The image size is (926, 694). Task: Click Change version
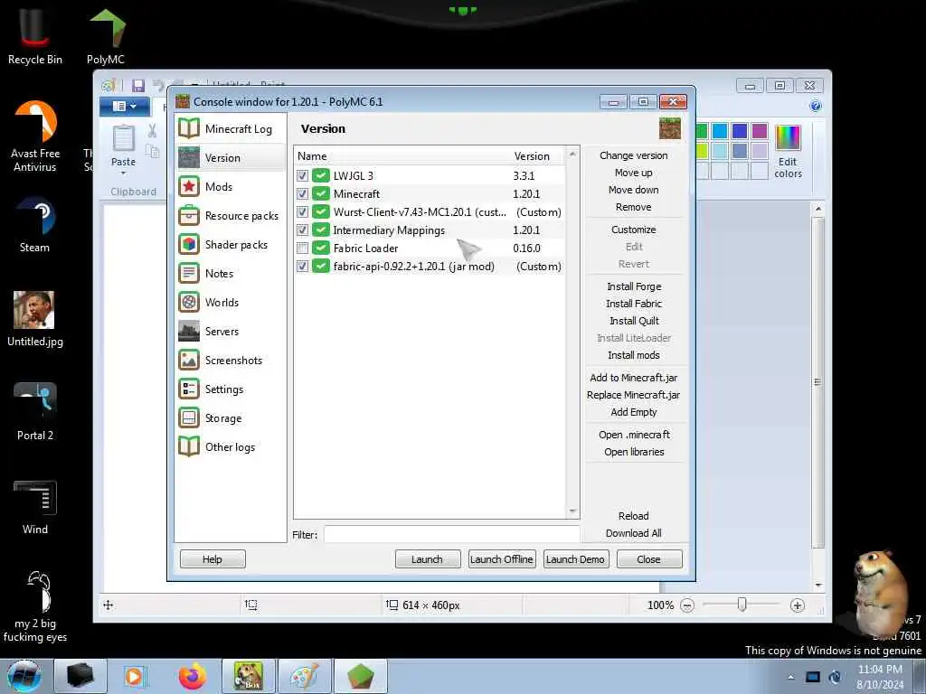[x=634, y=155]
